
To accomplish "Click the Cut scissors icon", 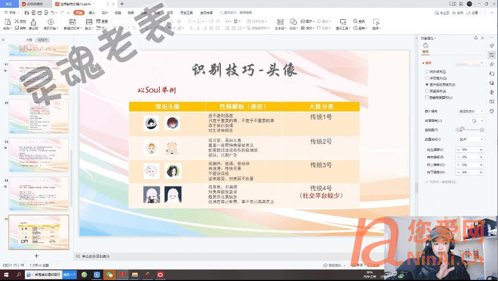I will point(17,22).
